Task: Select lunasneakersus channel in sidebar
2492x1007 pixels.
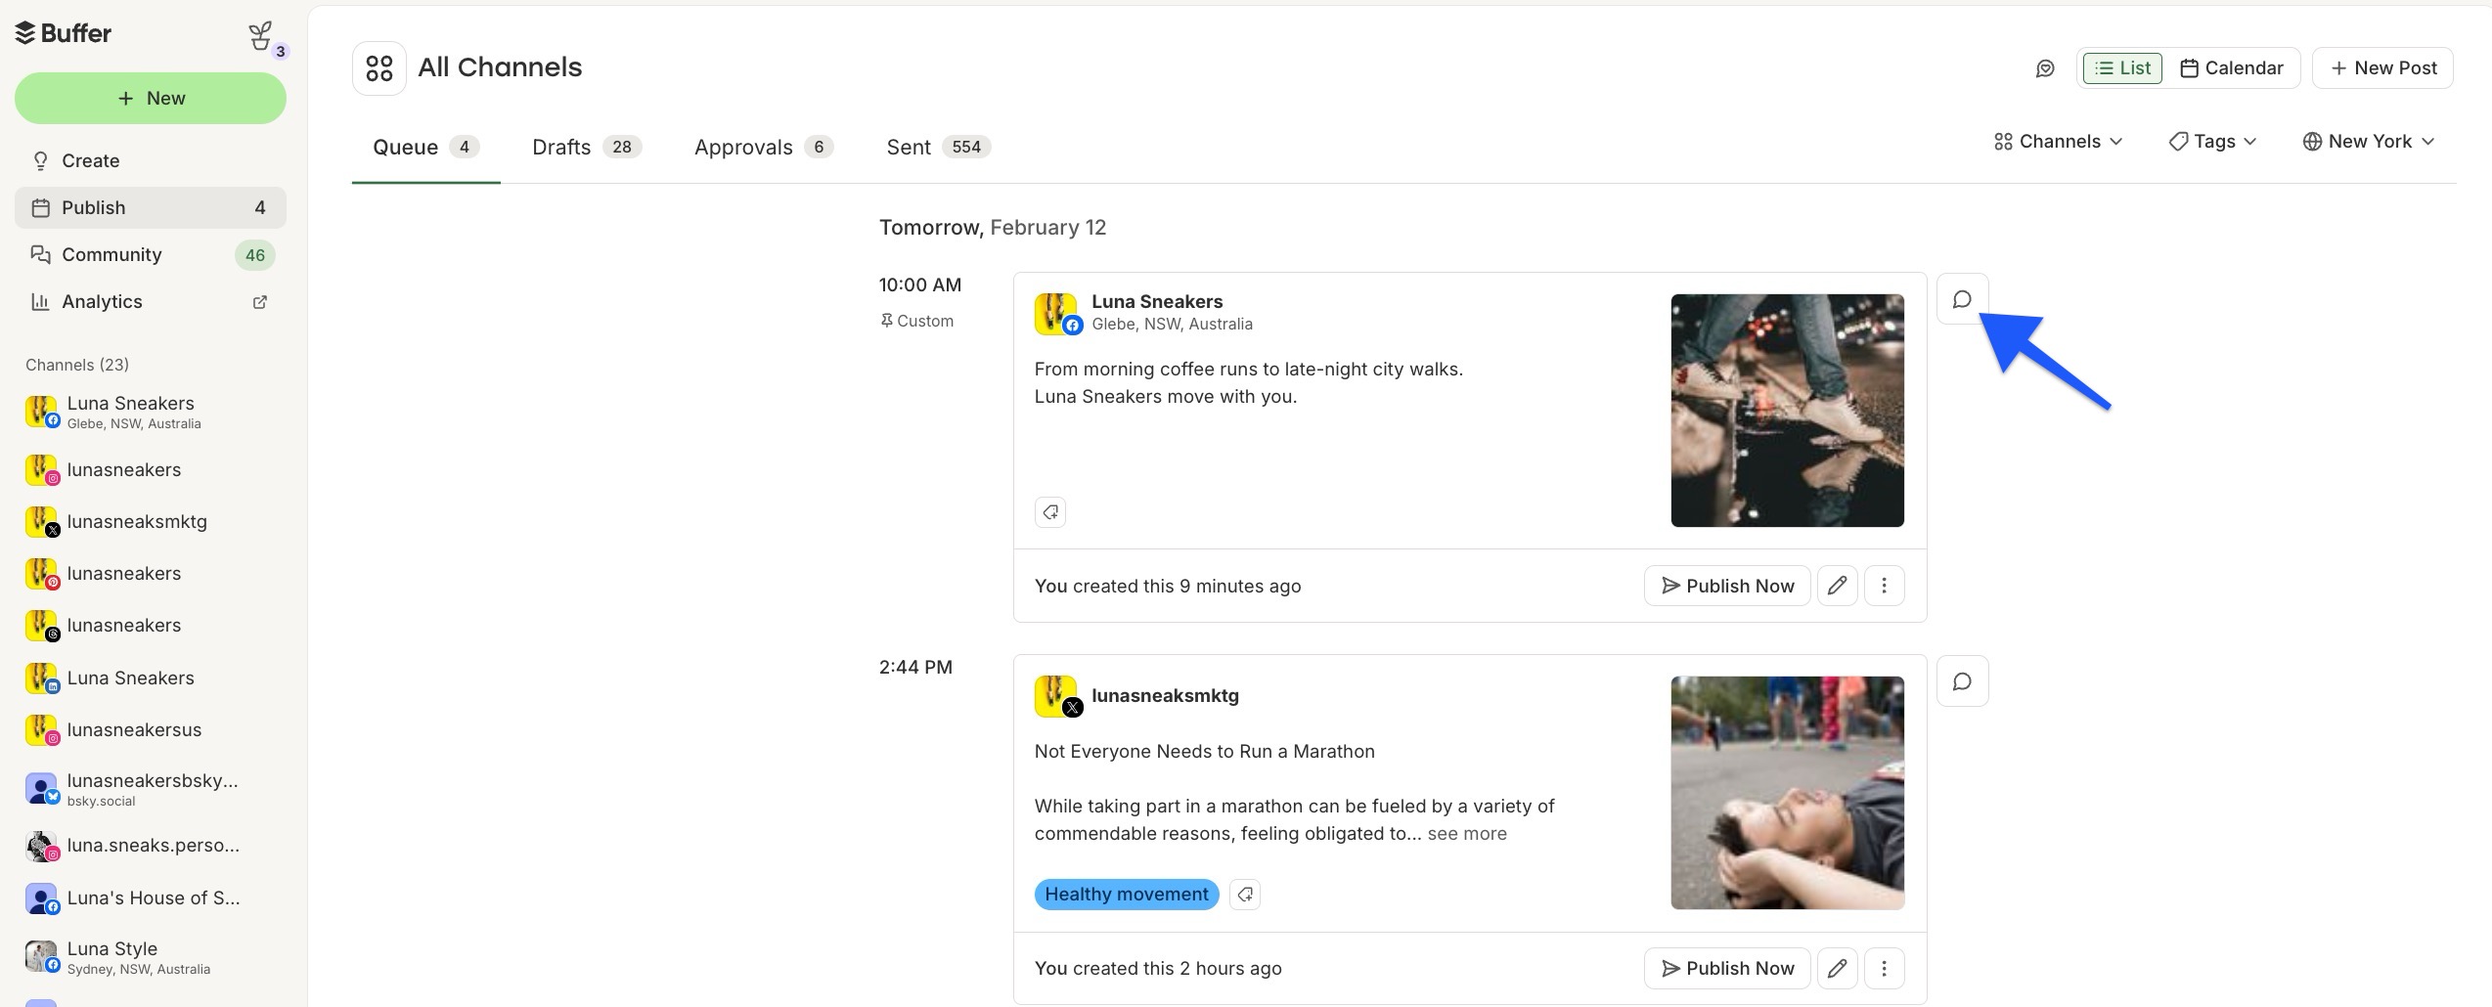Action: point(151,729)
